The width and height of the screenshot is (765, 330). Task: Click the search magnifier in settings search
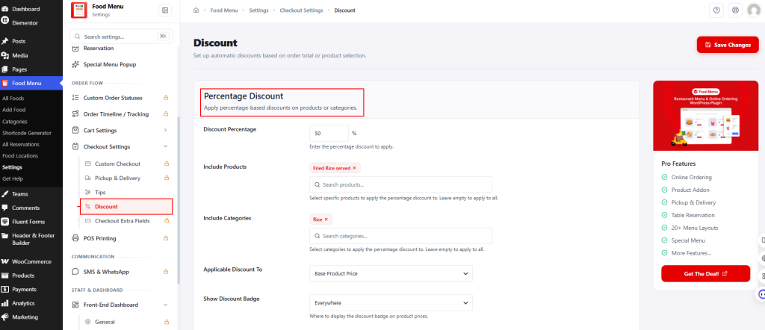78,36
